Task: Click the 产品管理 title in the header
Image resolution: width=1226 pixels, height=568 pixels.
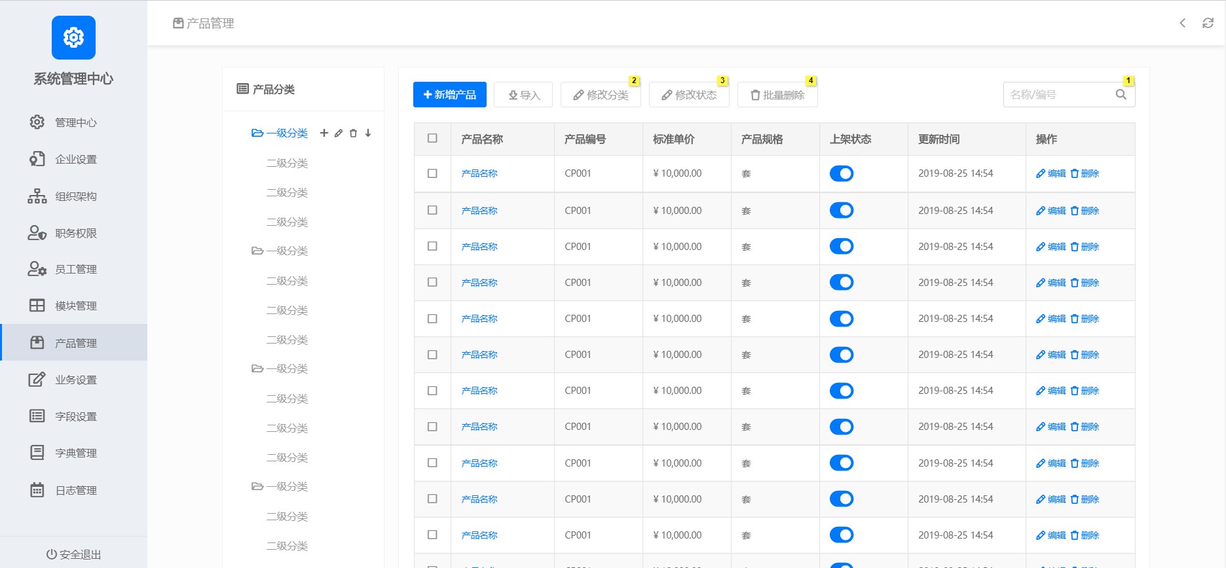Action: click(203, 24)
